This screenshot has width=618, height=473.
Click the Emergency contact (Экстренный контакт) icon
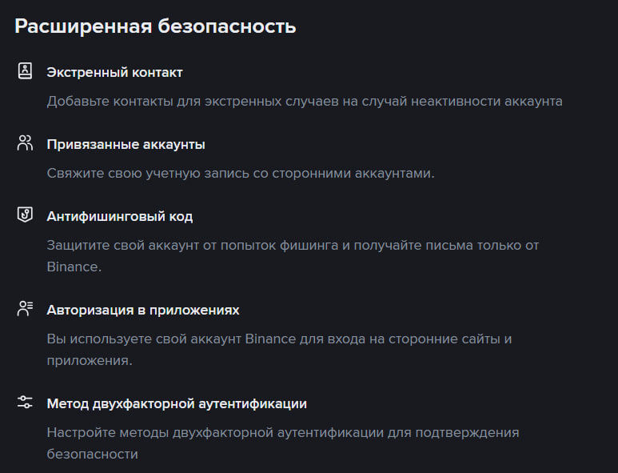[25, 71]
